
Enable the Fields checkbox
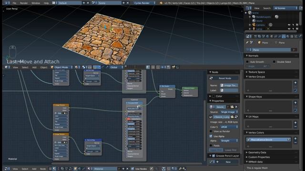click(211, 145)
